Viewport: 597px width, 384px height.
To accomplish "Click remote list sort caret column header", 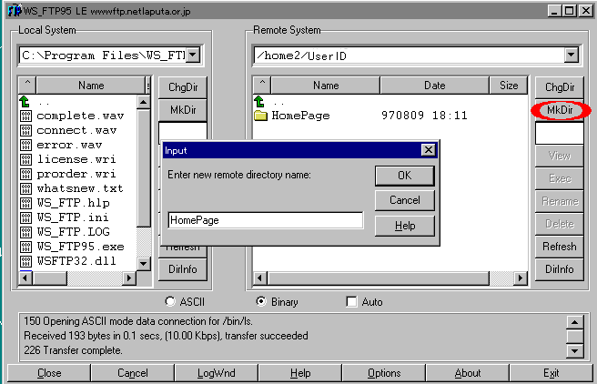I will (262, 85).
